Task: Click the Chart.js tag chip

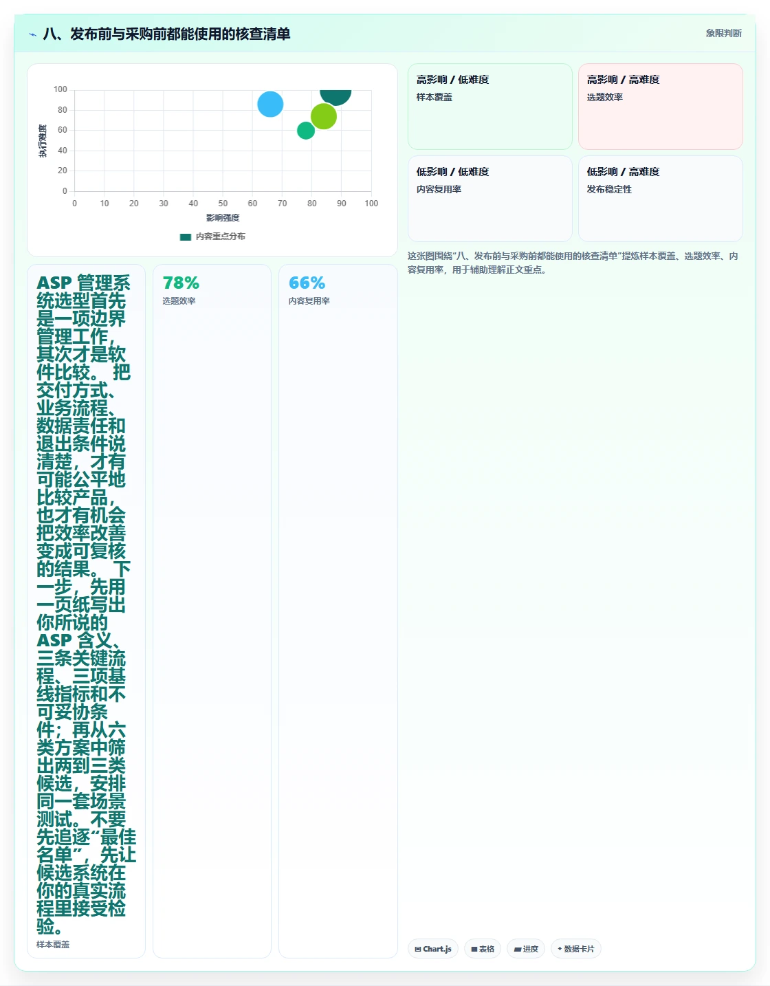Action: coord(433,949)
